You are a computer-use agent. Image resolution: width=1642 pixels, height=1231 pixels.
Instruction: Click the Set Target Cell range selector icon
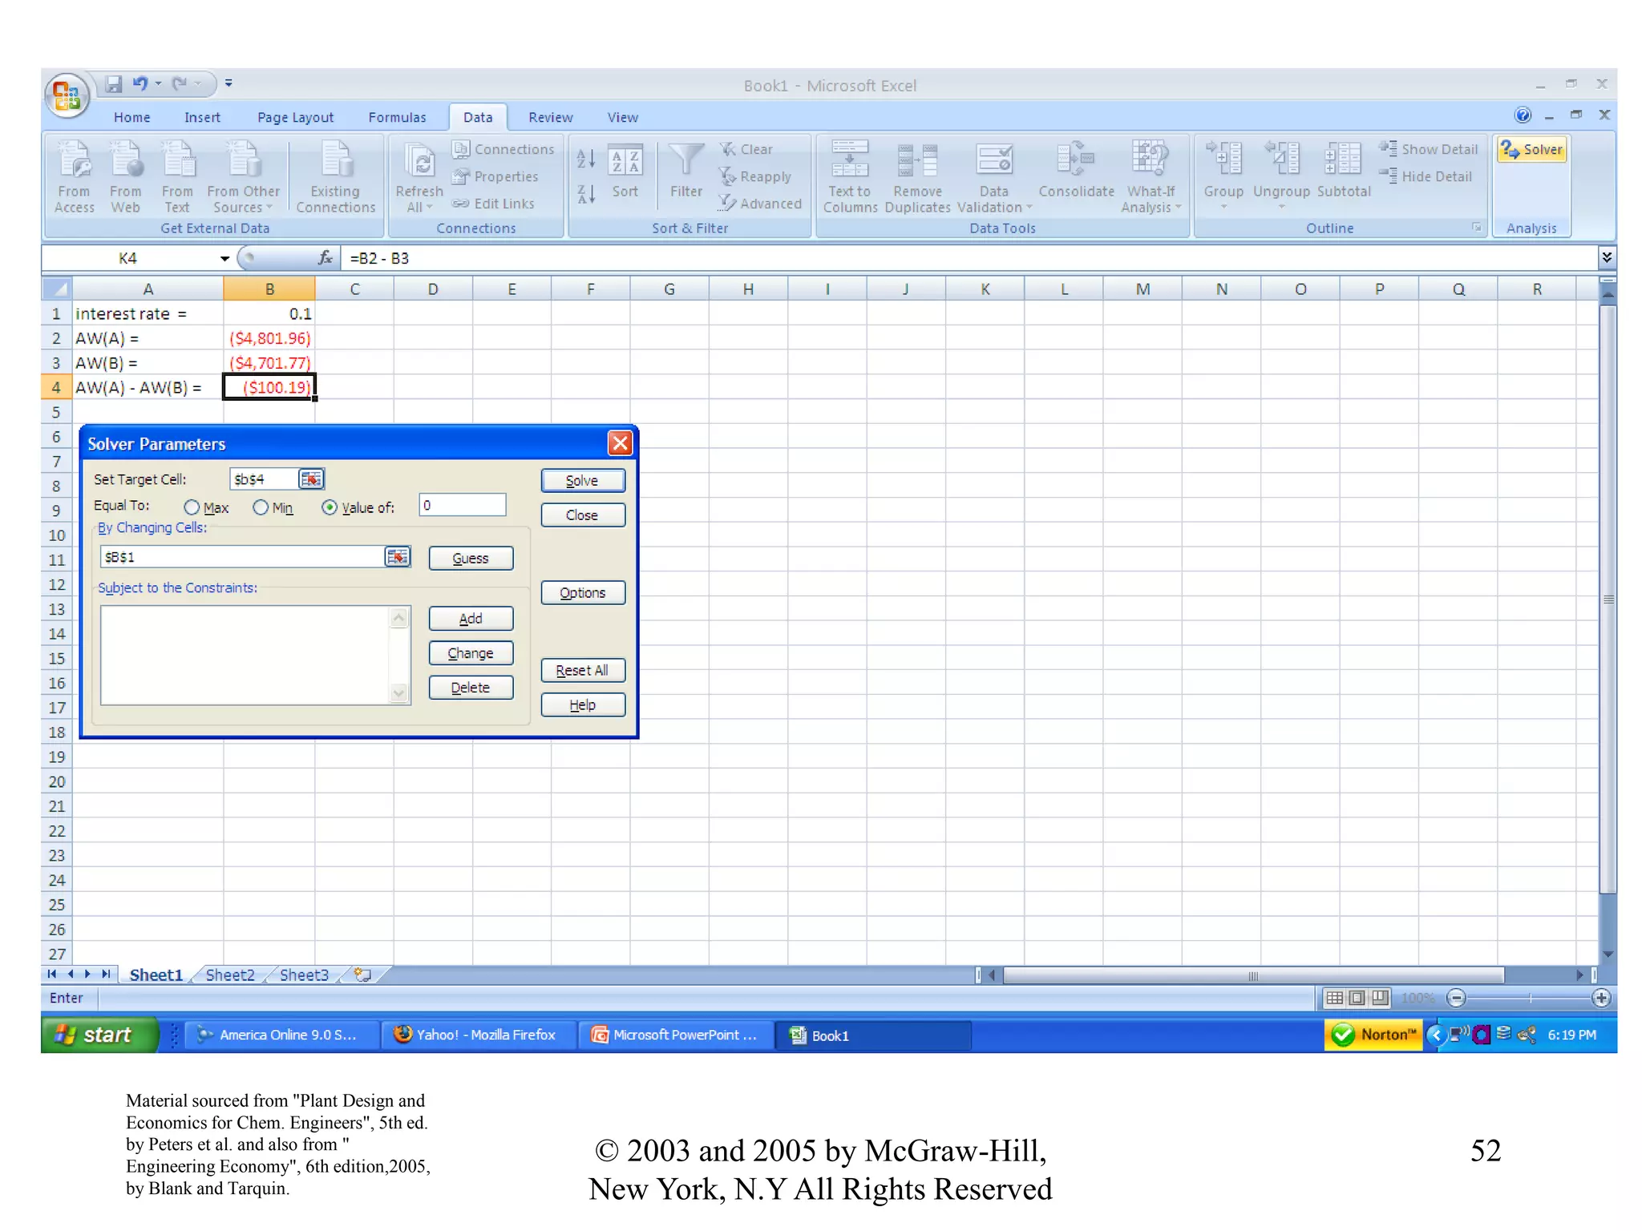pyautogui.click(x=311, y=479)
